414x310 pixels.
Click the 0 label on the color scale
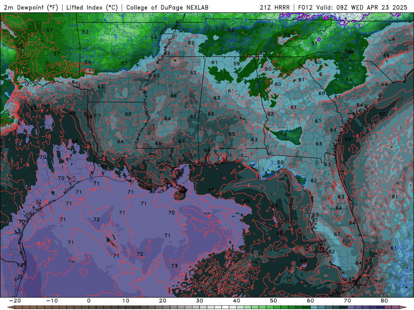tap(88, 301)
